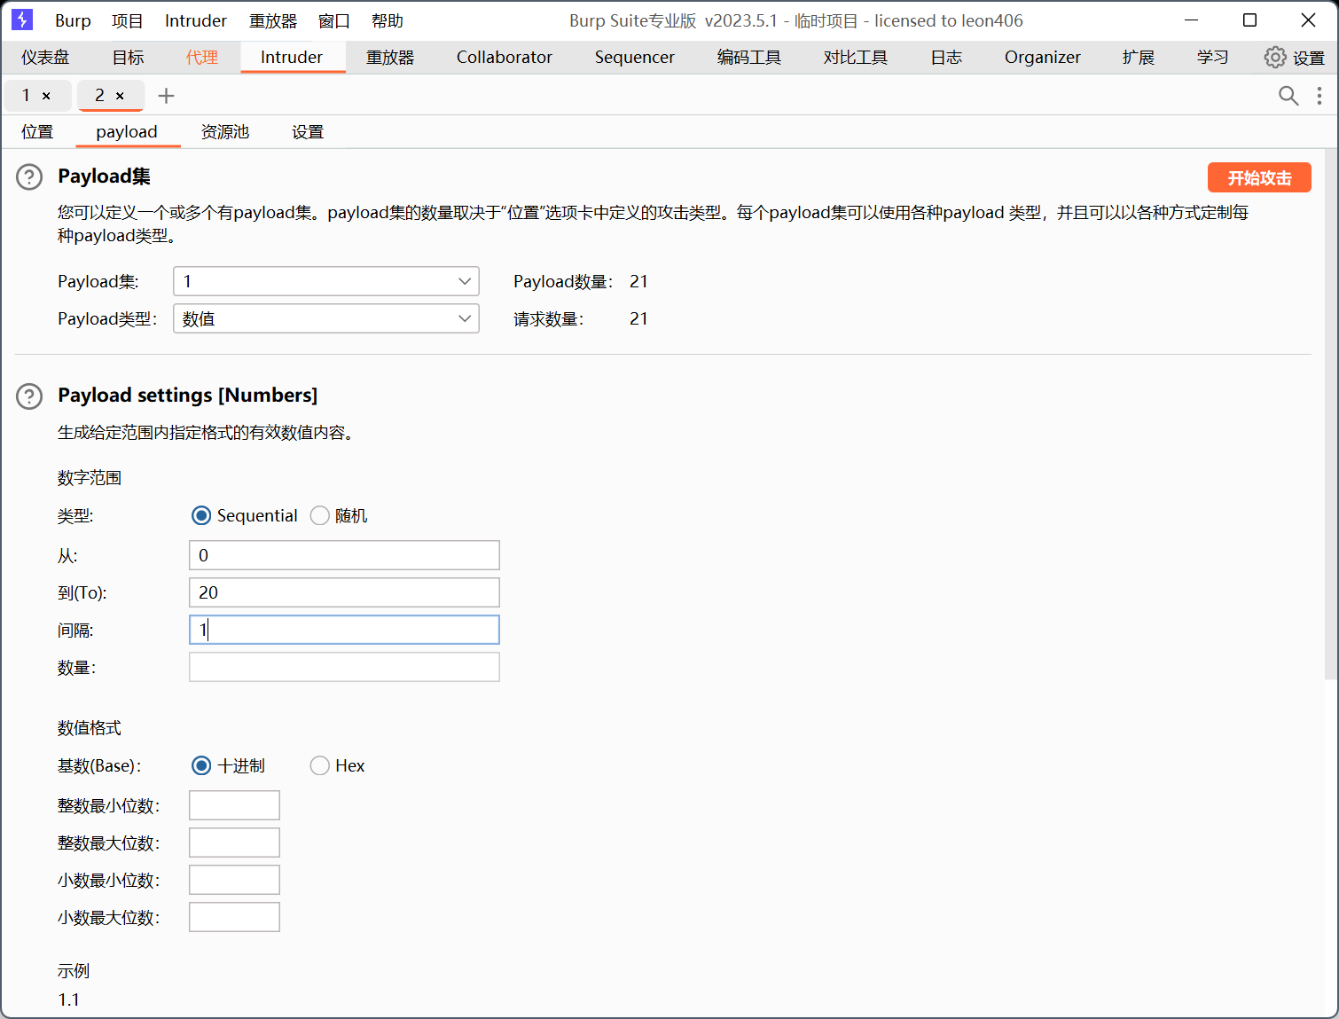This screenshot has width=1339, height=1019.
Task: Click the help icon beside Payload集
Action: [x=29, y=176]
